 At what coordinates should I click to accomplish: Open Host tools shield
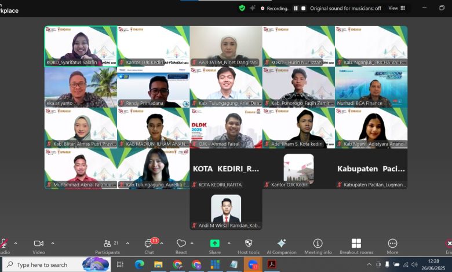click(x=249, y=245)
